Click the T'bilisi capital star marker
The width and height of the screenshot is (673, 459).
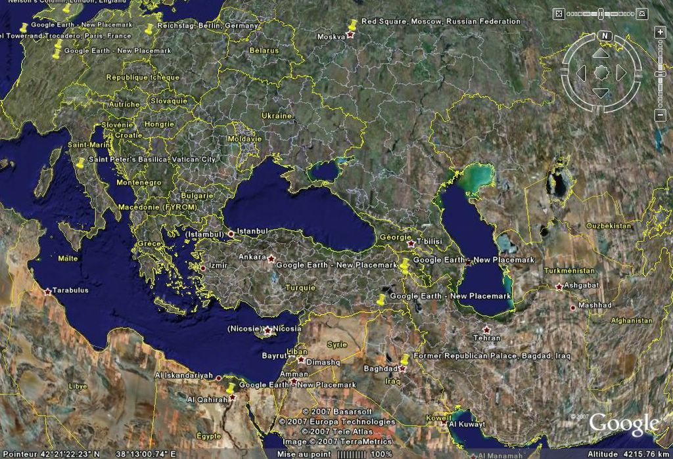click(x=411, y=243)
